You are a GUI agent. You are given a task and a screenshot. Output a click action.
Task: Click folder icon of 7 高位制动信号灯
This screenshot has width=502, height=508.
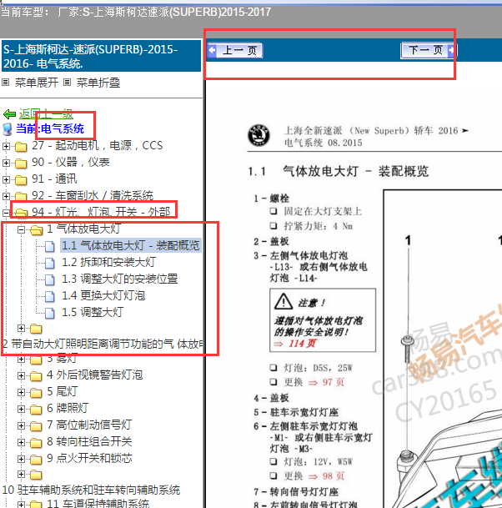[36, 426]
